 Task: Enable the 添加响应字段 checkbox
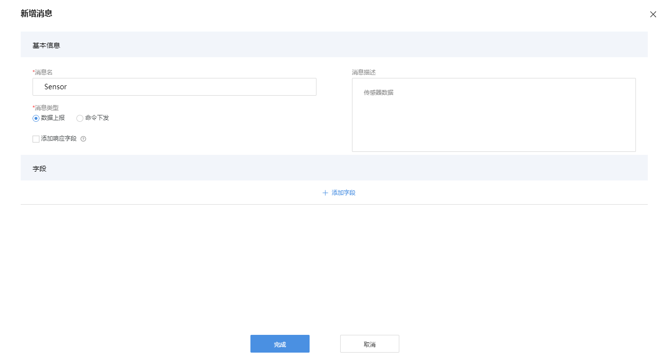pos(36,139)
